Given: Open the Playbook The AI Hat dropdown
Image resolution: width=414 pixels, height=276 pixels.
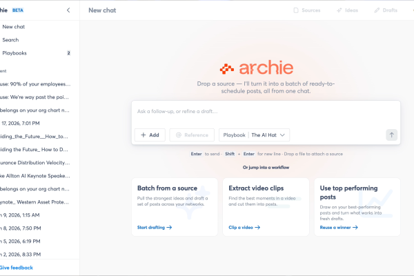Looking at the screenshot, I should (254, 135).
